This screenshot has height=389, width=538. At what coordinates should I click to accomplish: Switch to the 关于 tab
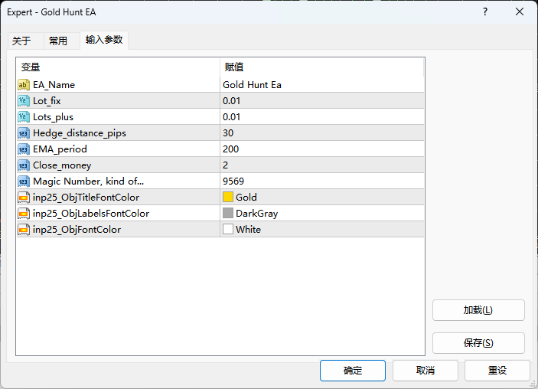click(21, 41)
